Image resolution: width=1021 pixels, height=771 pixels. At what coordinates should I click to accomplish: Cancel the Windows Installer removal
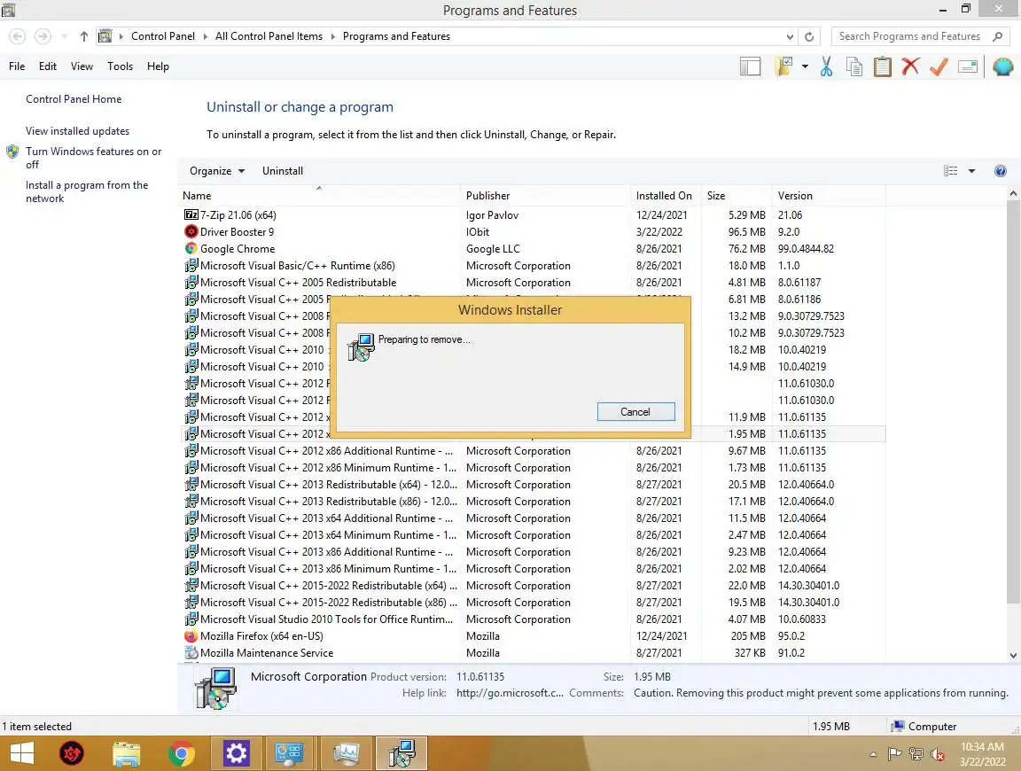(635, 411)
